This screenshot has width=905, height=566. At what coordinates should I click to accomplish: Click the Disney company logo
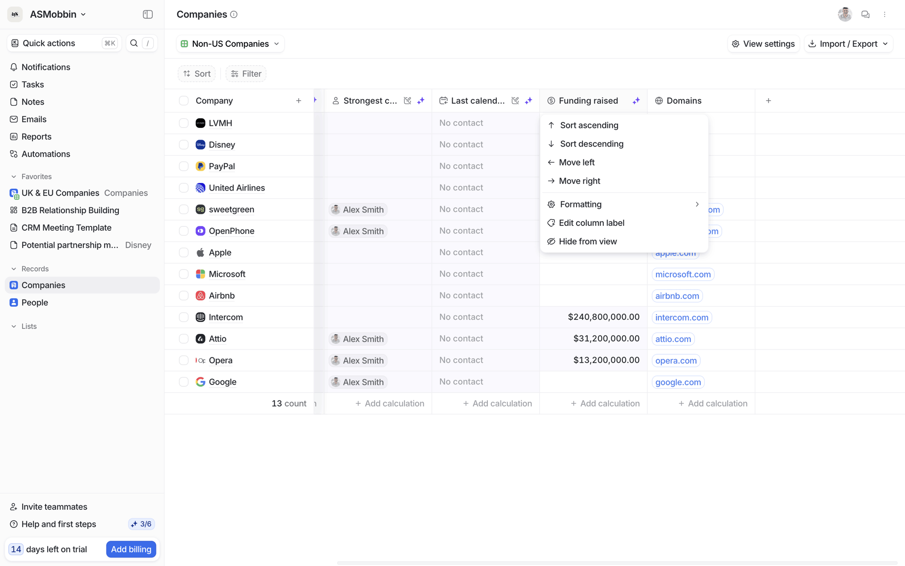[x=200, y=145]
